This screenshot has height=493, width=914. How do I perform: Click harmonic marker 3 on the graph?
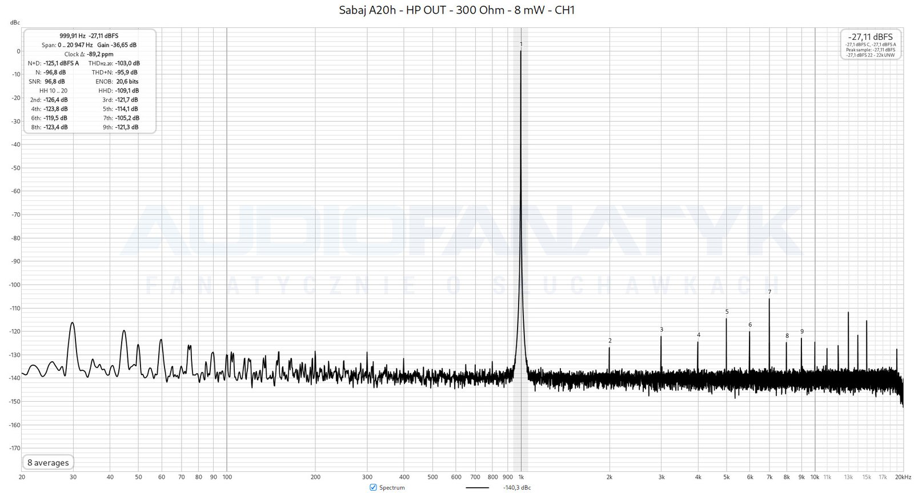[x=662, y=329]
